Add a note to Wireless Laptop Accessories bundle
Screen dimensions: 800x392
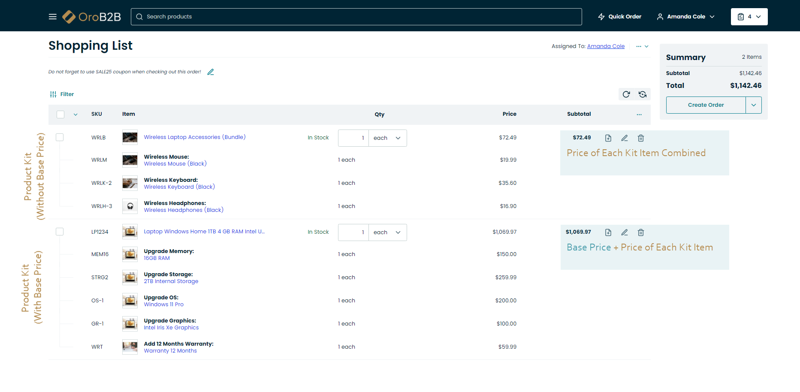(x=608, y=138)
